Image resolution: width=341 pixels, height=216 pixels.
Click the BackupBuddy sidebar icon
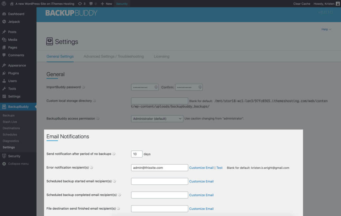point(4,107)
